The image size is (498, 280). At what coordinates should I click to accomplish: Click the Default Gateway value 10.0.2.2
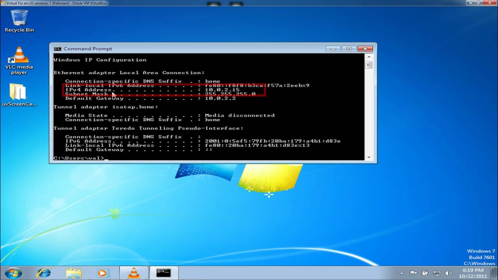click(x=220, y=98)
